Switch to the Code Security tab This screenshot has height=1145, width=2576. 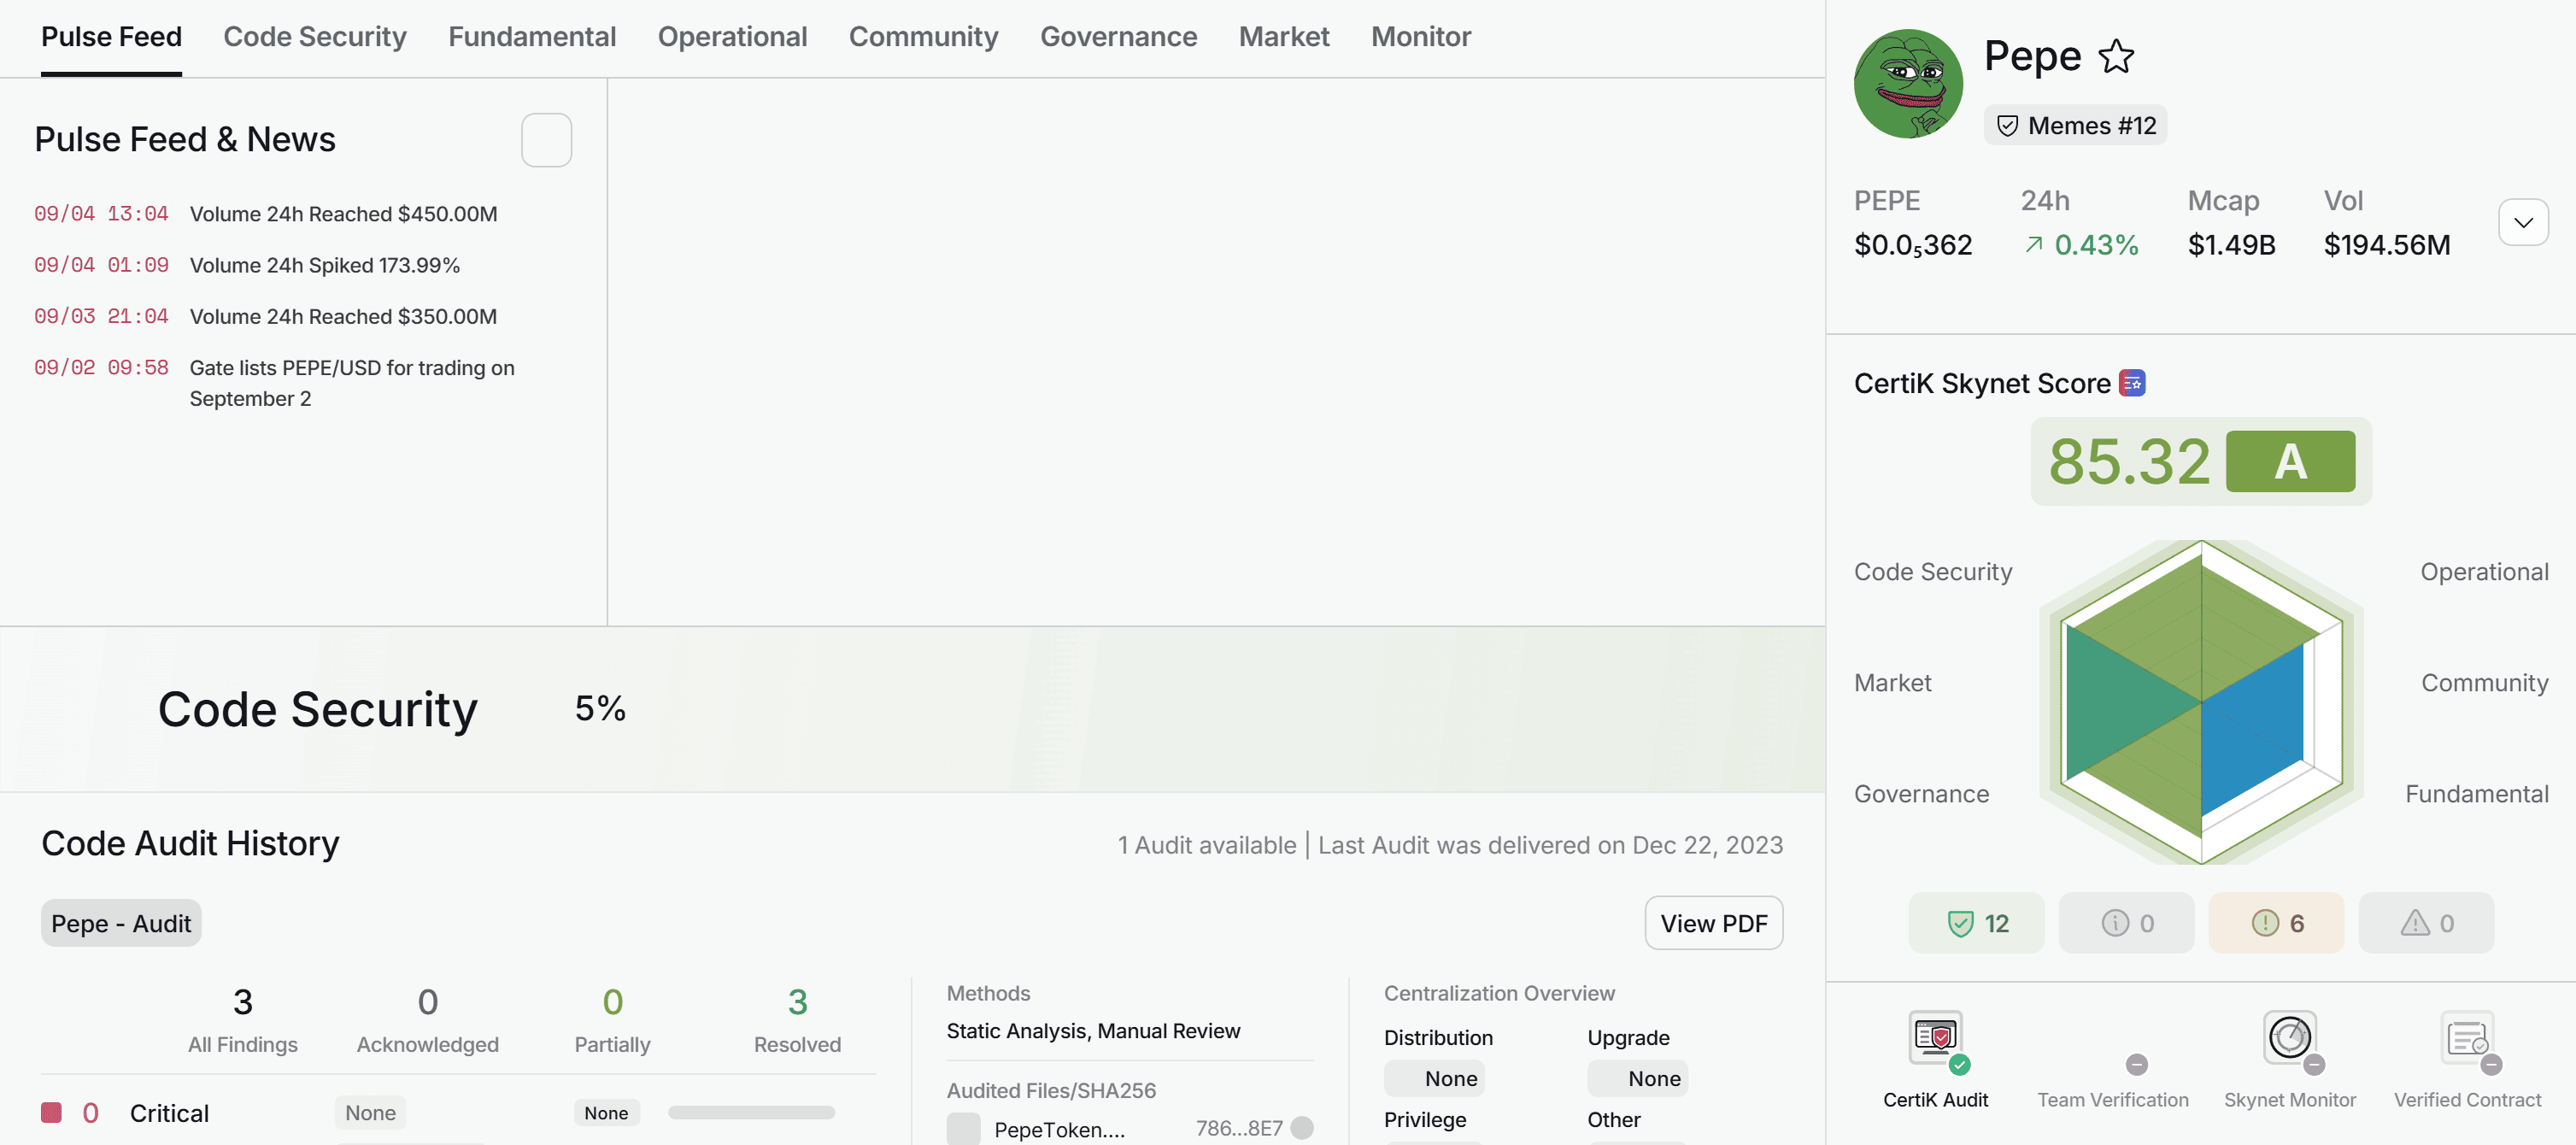point(315,37)
